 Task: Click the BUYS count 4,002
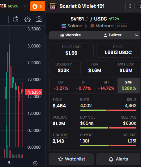pyautogui.click(x=86, y=106)
